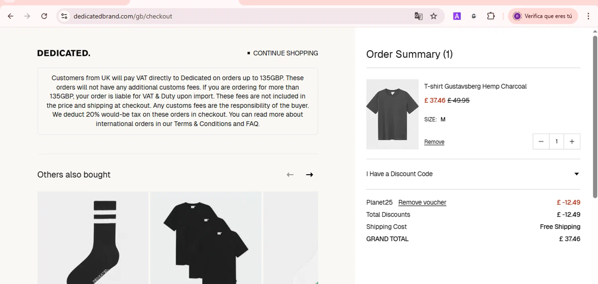Open the black t-shirt three-pack product
Image resolution: width=598 pixels, height=284 pixels.
206,238
